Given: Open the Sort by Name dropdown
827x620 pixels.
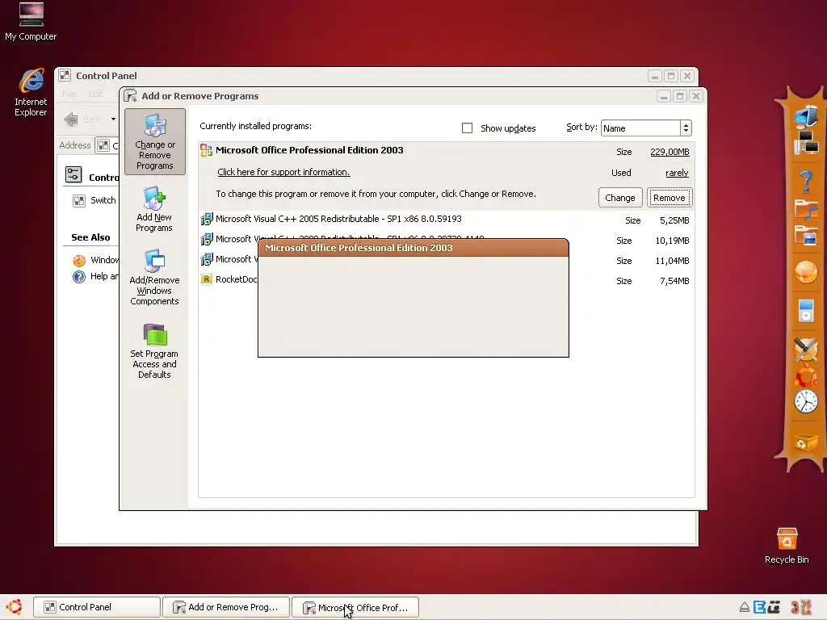Looking at the screenshot, I should (646, 128).
